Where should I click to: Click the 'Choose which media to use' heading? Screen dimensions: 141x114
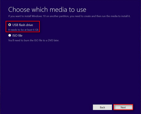click(x=47, y=10)
